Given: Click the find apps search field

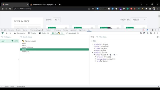Looking at the screenshot, I should [9, 37].
